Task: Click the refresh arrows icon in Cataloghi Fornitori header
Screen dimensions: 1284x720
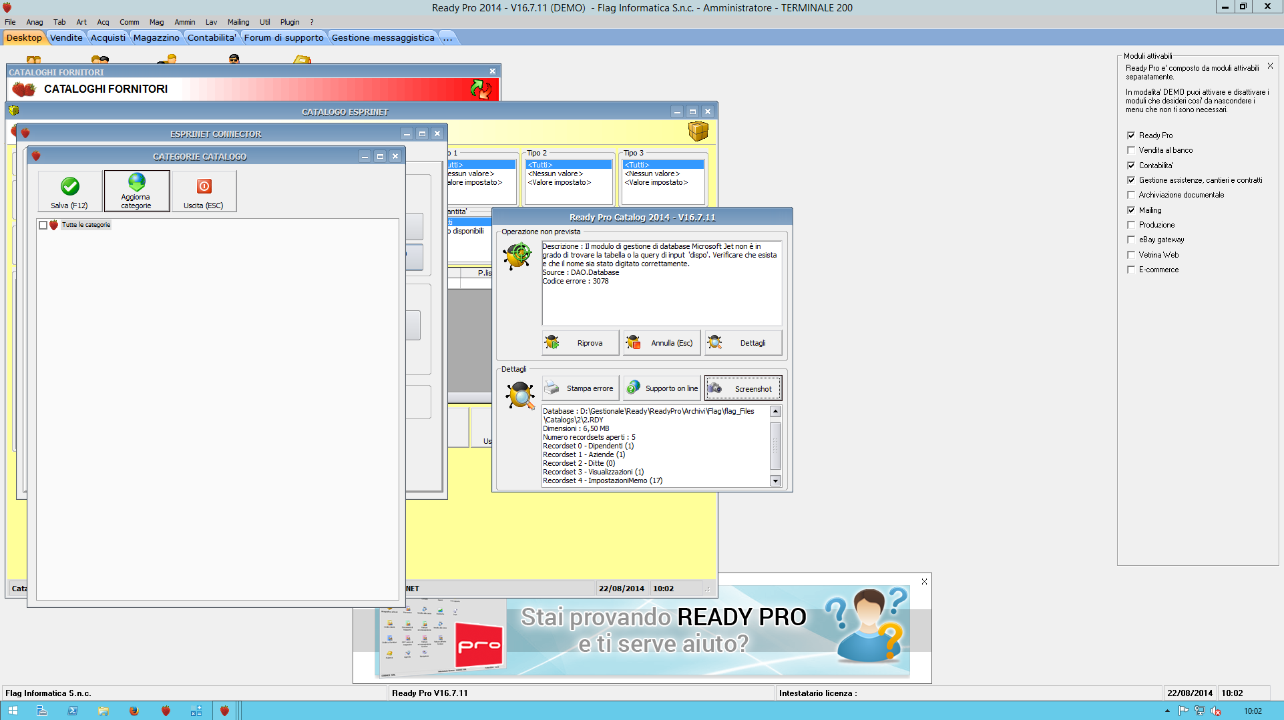Action: pos(481,89)
